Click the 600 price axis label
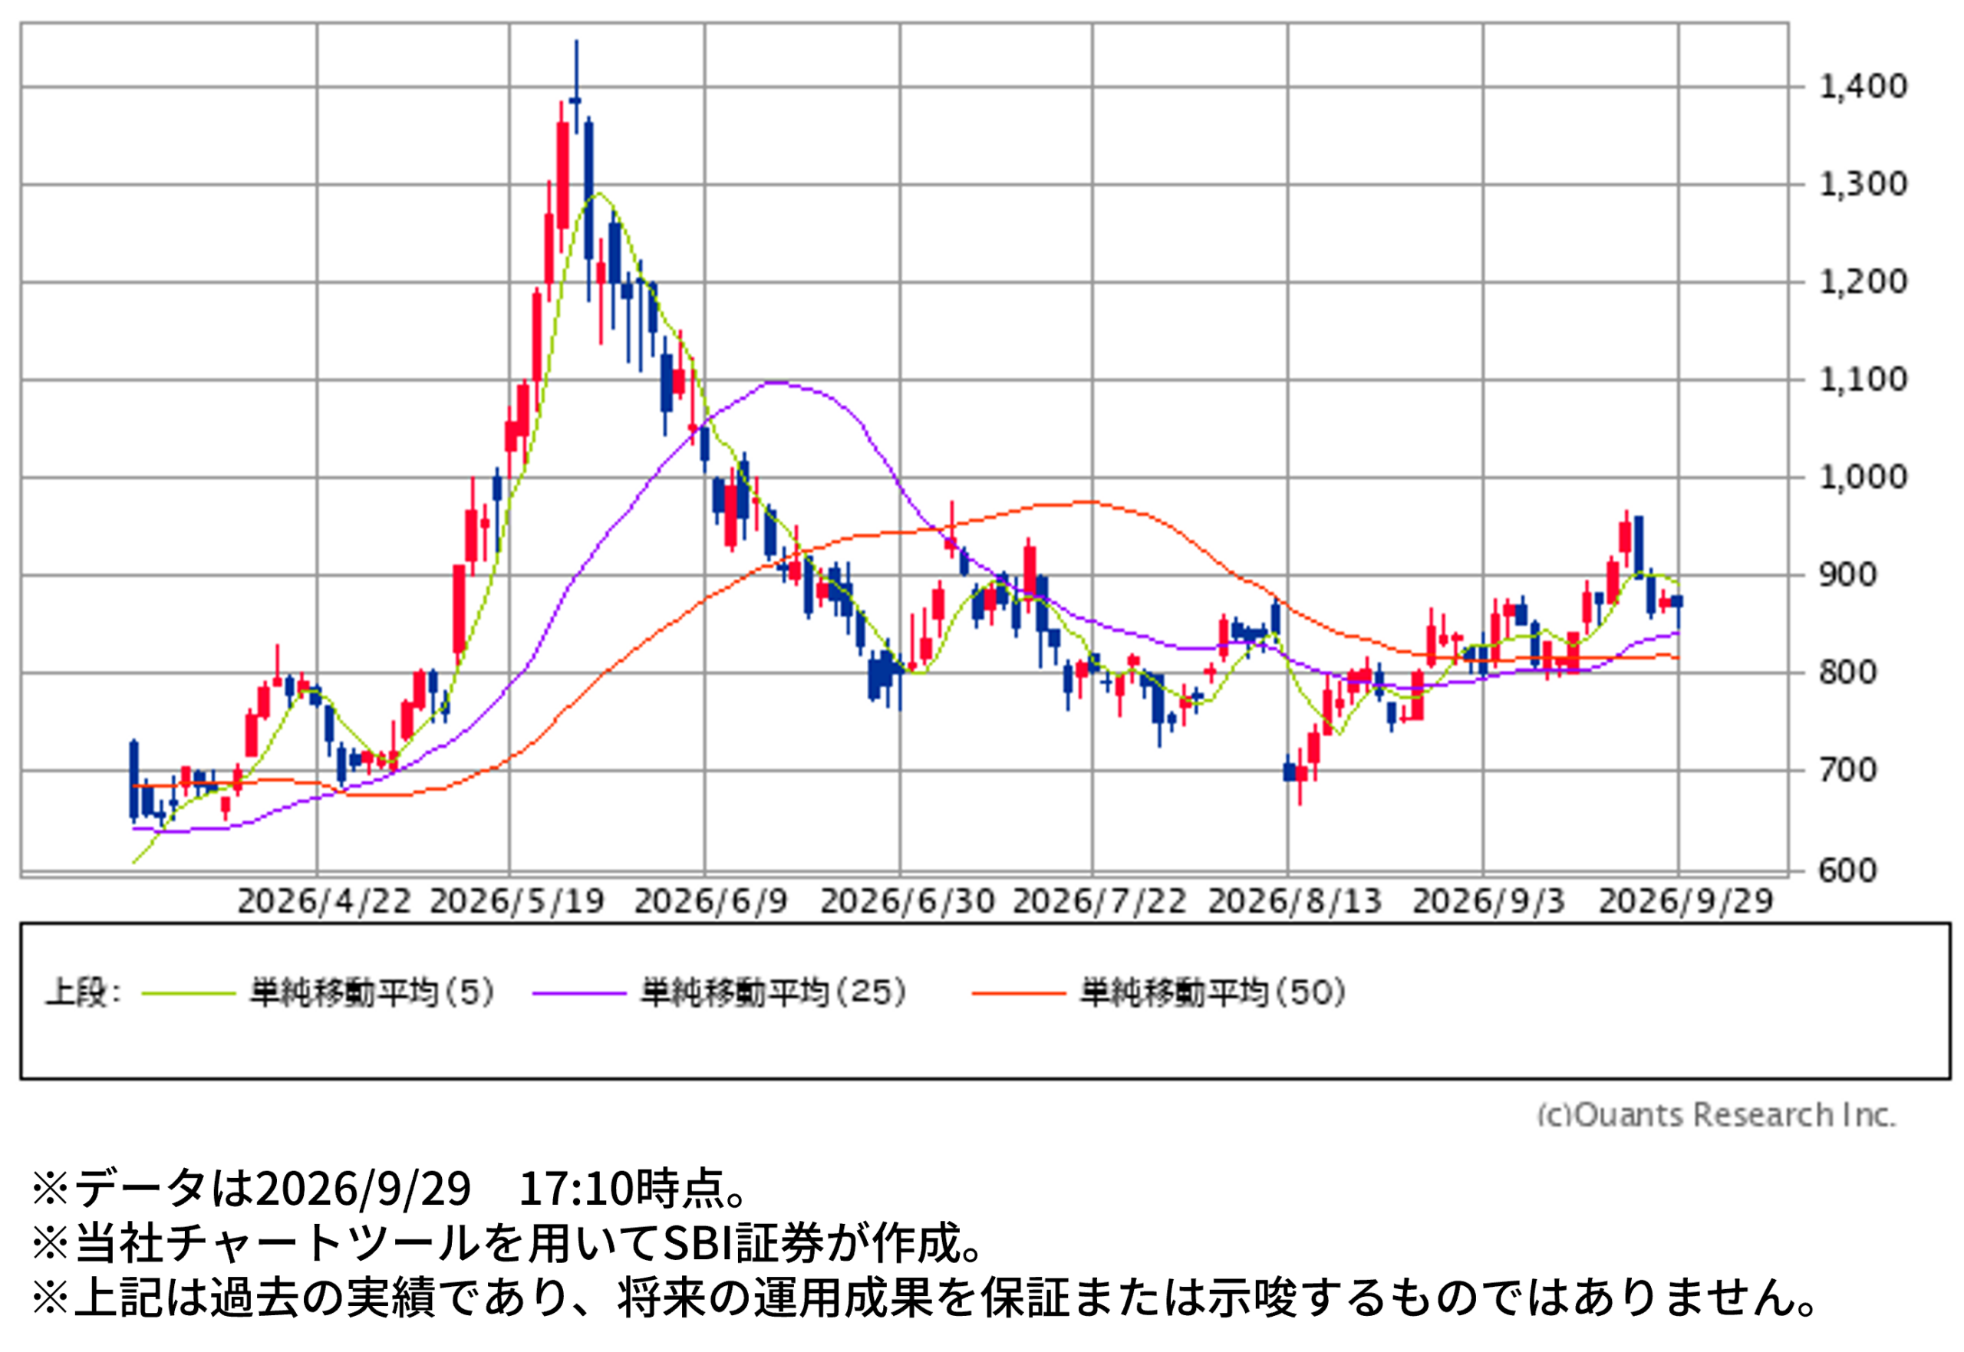 pyautogui.click(x=1848, y=871)
